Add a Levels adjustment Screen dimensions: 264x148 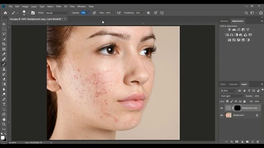234,30
